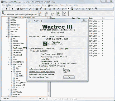Open the Favorites menu
Image resolution: width=115 pixels, height=101 pixels.
pyautogui.click(x=18, y=5)
